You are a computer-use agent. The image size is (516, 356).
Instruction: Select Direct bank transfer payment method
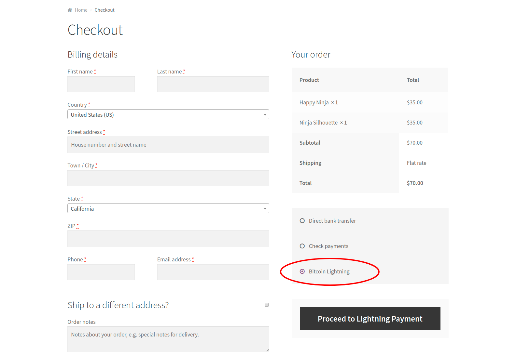coord(302,221)
